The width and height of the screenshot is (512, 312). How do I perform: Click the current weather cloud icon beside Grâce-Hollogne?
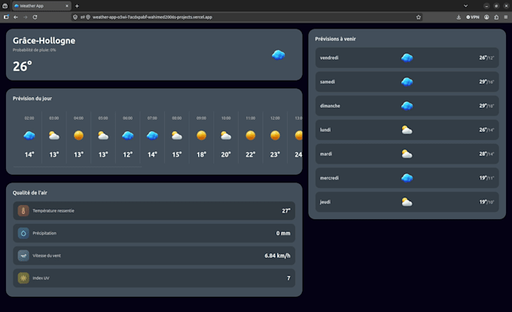pos(279,55)
